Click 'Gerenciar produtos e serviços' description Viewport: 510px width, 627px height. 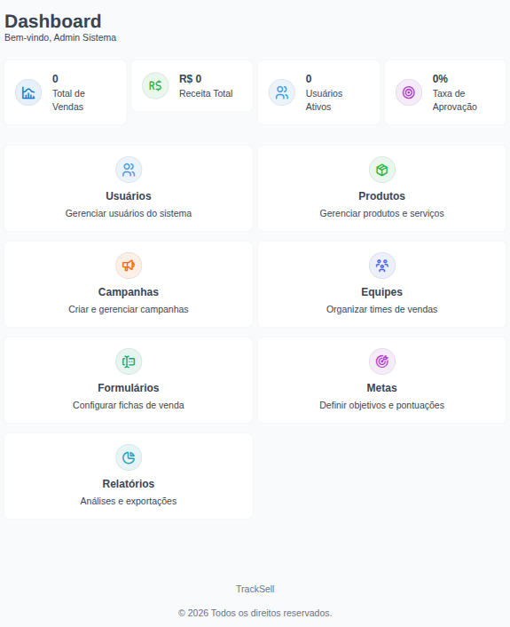coord(381,213)
